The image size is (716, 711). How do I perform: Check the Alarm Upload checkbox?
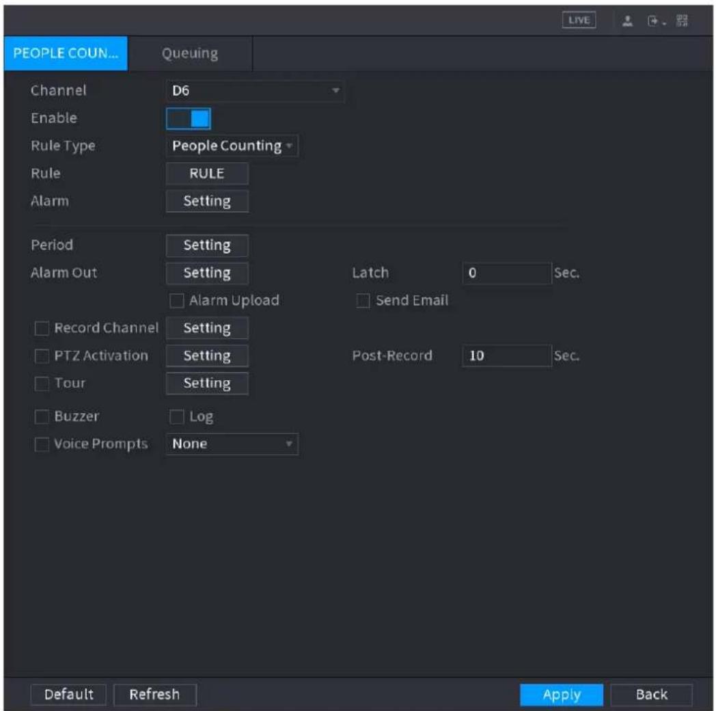point(177,301)
